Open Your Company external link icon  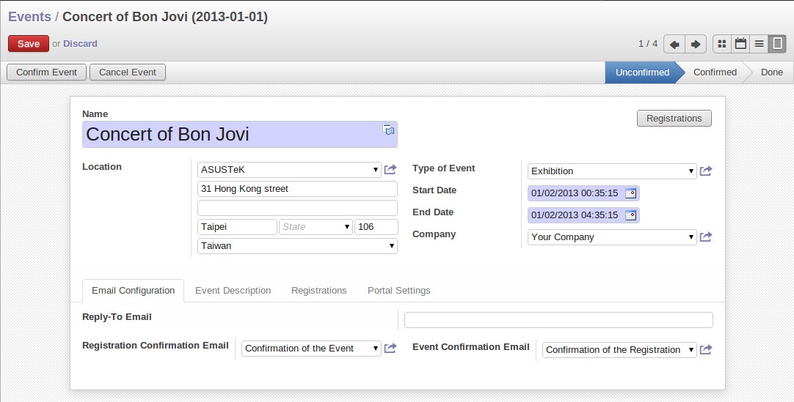[705, 237]
